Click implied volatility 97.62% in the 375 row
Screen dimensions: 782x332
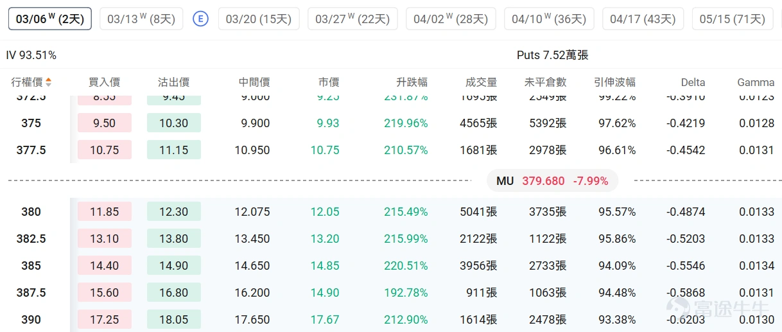pos(618,123)
